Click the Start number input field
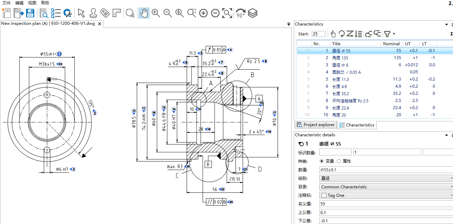 pyautogui.click(x=318, y=34)
